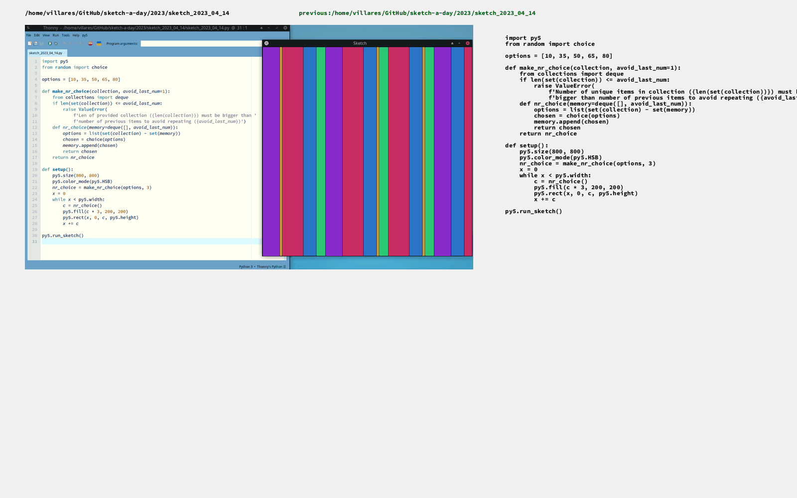This screenshot has width=797, height=498.
Task: Click 'def setup():' line in the editor
Action: click(57, 169)
